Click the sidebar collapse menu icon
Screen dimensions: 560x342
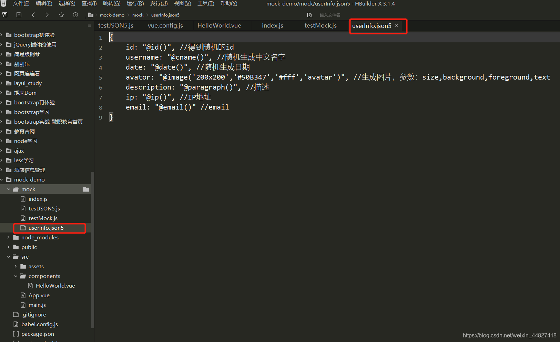(x=90, y=25)
